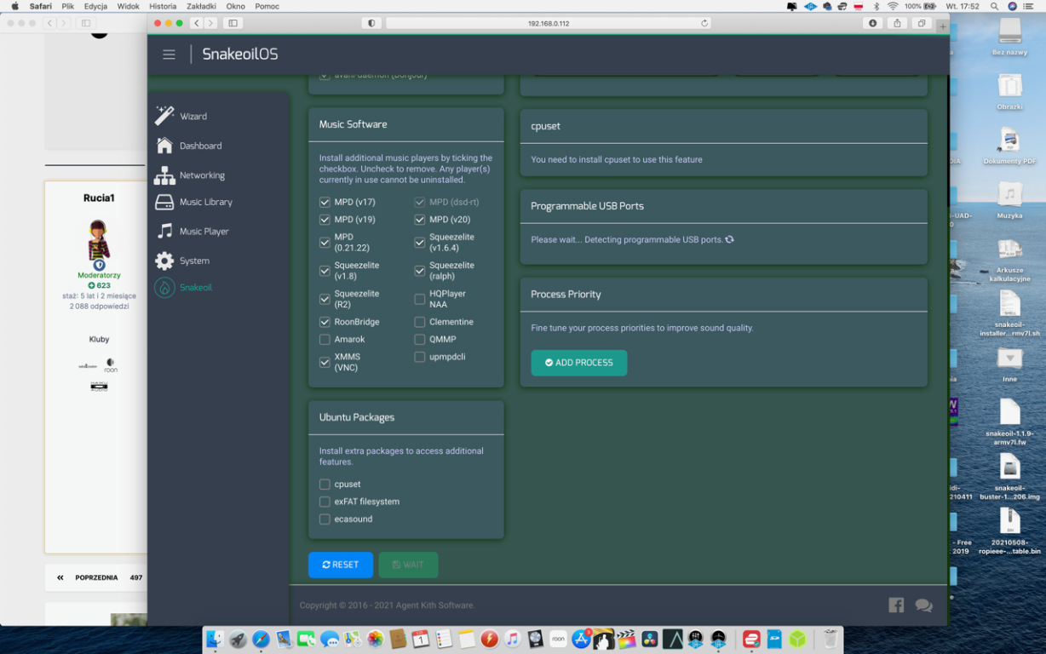Click the 'Programmable USB Ports' heading
1046x654 pixels.
(587, 206)
